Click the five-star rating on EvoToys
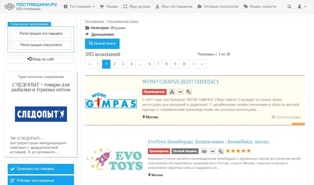314x185 pixels. 238,151
